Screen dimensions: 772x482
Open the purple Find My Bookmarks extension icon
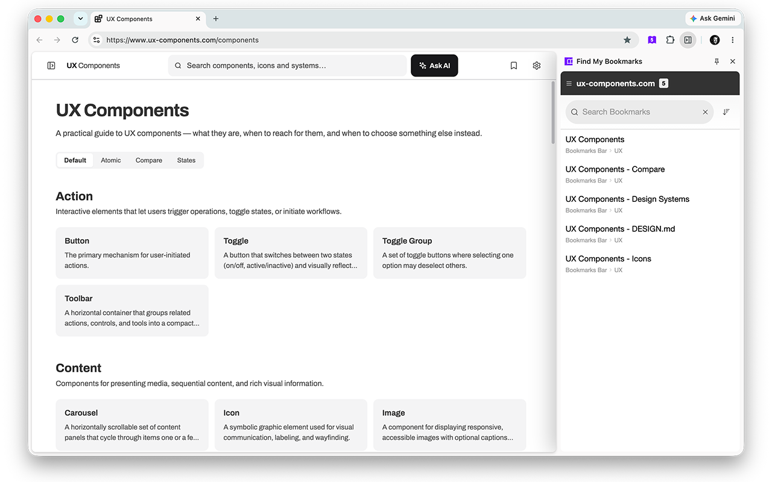click(652, 40)
